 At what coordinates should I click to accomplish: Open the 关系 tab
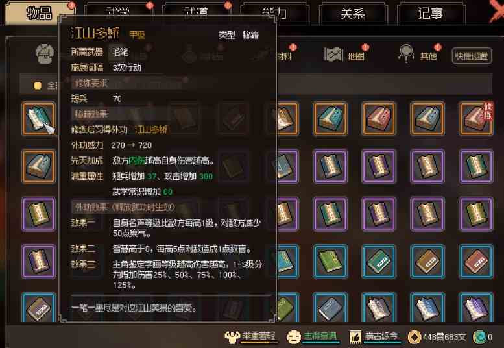click(353, 14)
